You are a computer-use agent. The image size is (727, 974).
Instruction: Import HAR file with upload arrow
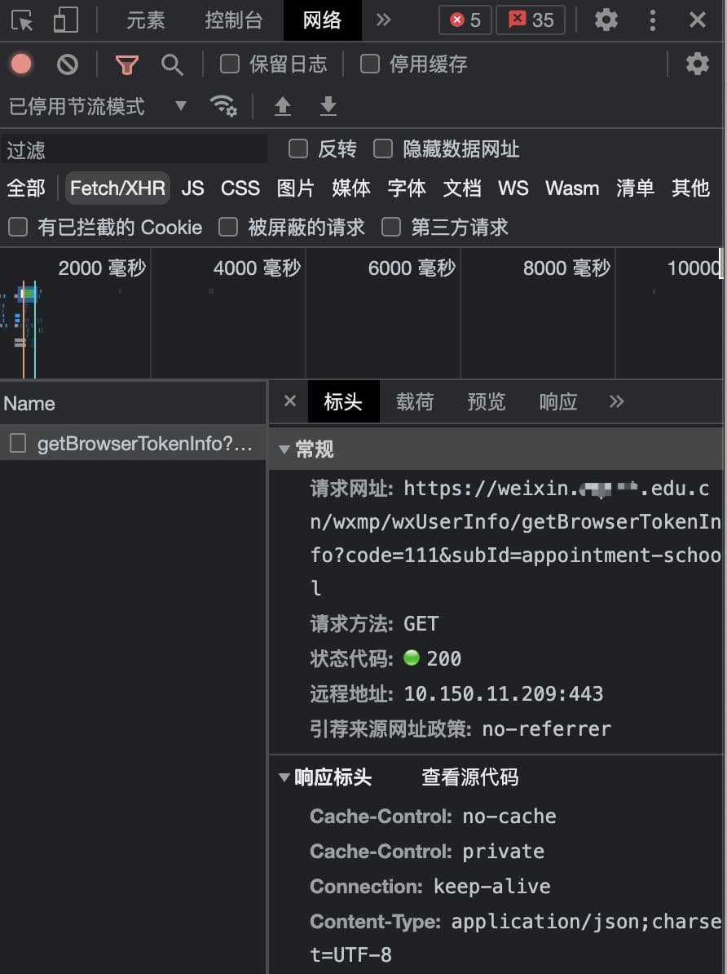click(x=282, y=106)
